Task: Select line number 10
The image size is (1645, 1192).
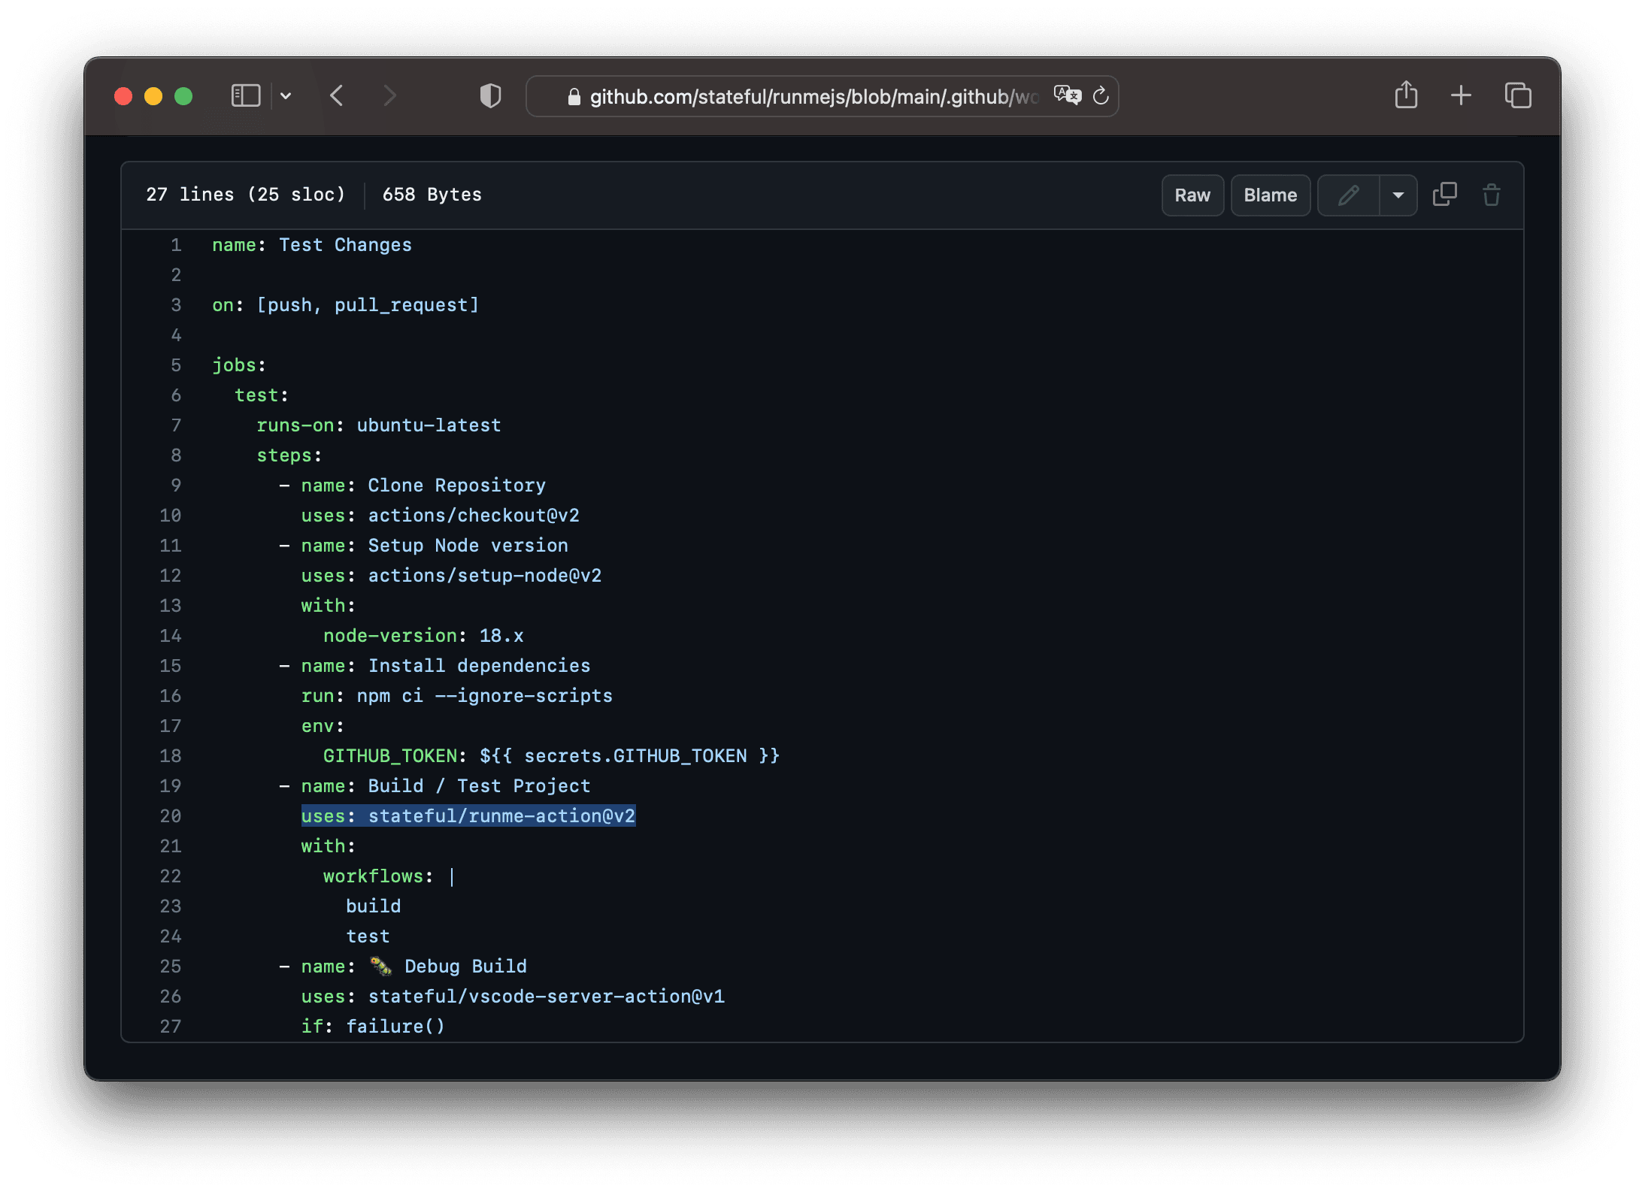Action: pos(171,516)
